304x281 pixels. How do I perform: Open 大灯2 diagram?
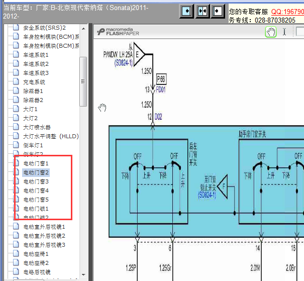(30, 118)
